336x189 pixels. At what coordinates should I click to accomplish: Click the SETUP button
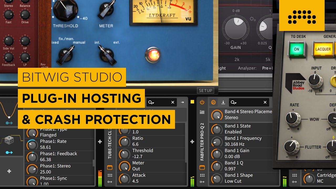pyautogui.click(x=206, y=91)
